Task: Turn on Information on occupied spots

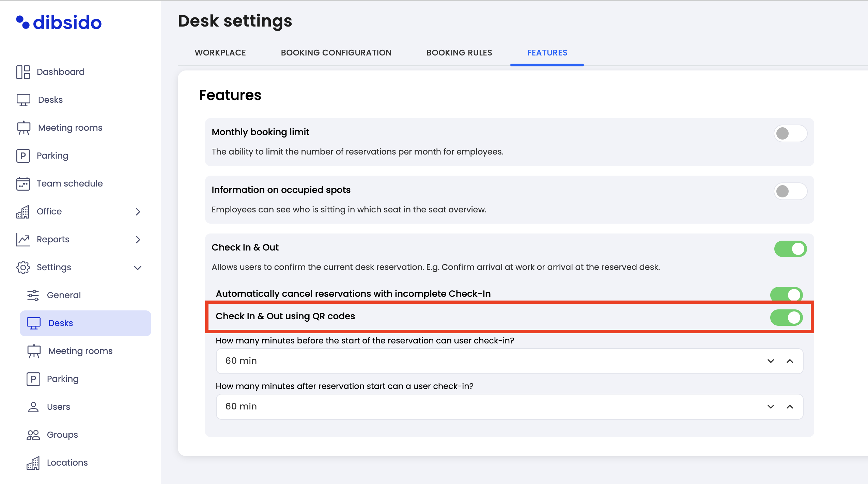Action: pos(790,191)
